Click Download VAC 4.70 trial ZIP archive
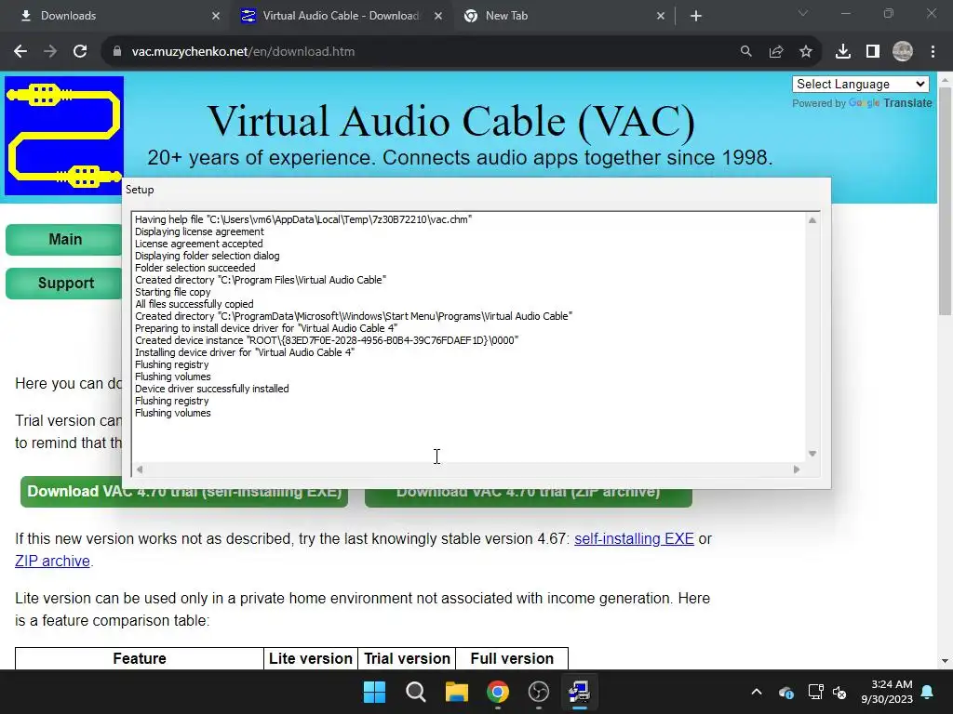Viewport: 953px width, 714px height. 529,493
